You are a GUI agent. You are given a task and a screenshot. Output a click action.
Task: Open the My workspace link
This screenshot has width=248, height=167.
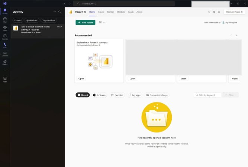click(x=231, y=23)
